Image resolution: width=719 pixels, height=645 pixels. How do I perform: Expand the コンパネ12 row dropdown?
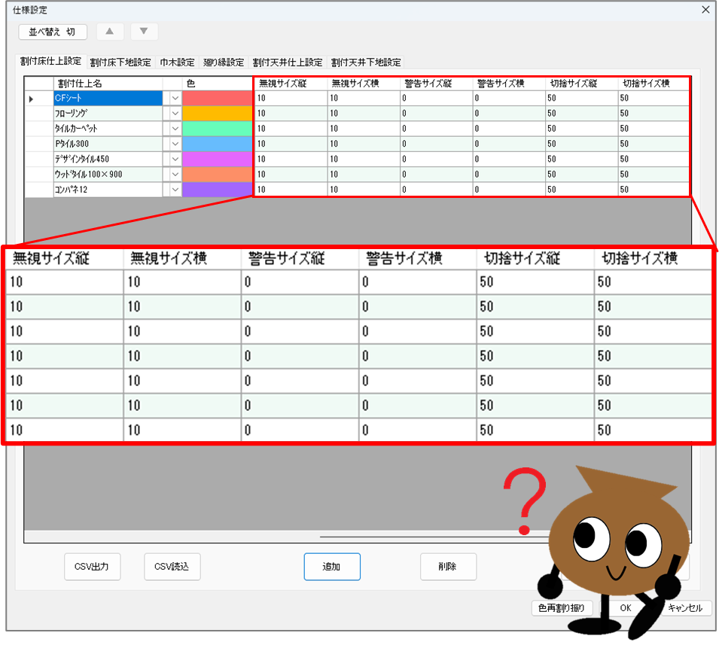[x=175, y=190]
